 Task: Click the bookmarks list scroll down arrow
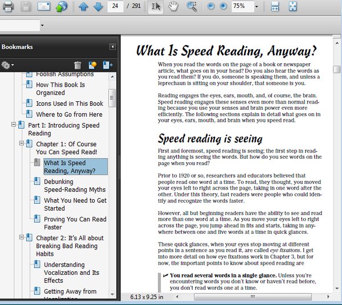pos(112,294)
